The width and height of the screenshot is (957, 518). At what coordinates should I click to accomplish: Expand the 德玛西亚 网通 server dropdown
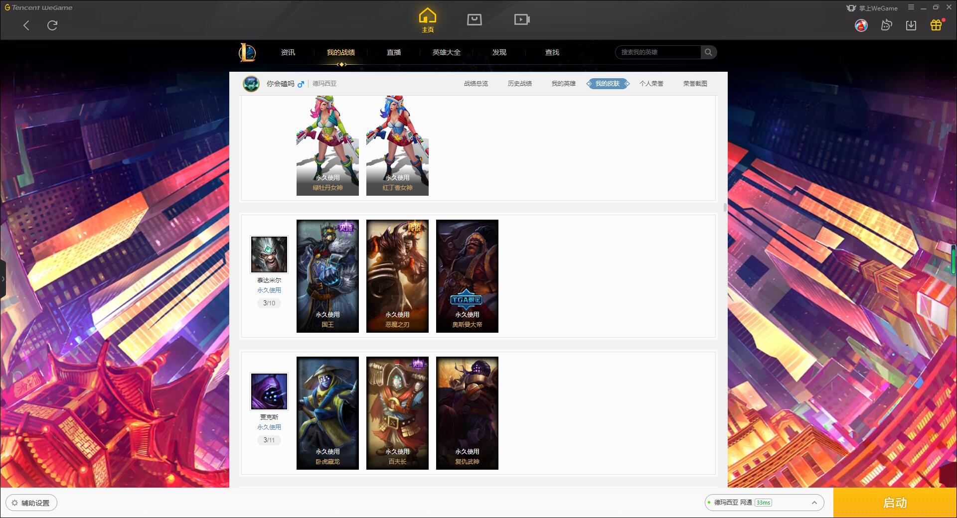[764, 503]
